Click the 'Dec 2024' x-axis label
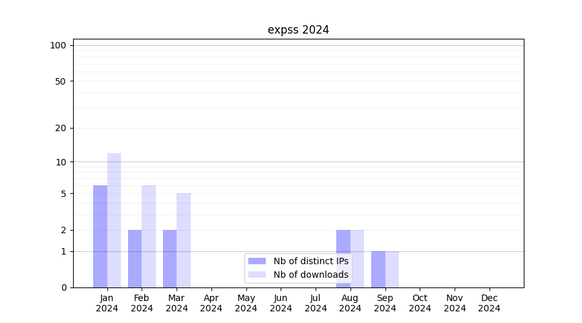Image resolution: width=582 pixels, height=323 pixels. (489, 303)
